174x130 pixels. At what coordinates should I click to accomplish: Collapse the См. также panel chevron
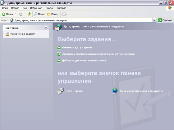[46, 28]
